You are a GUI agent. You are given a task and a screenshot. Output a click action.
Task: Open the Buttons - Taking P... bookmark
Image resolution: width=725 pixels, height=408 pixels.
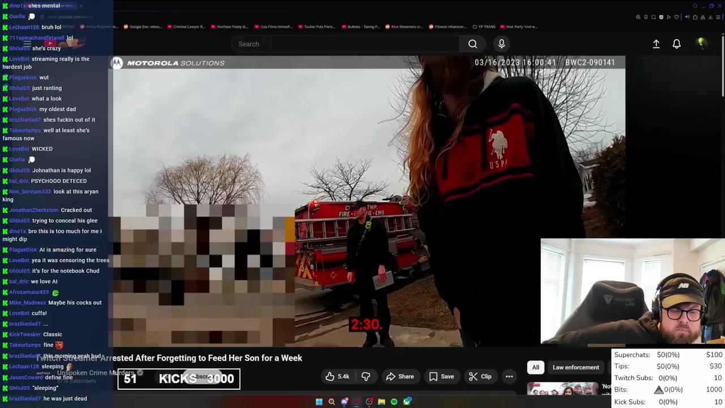(360, 27)
